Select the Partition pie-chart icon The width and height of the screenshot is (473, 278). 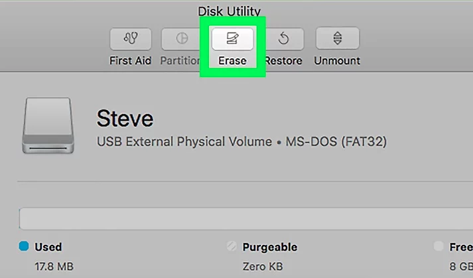click(x=182, y=39)
